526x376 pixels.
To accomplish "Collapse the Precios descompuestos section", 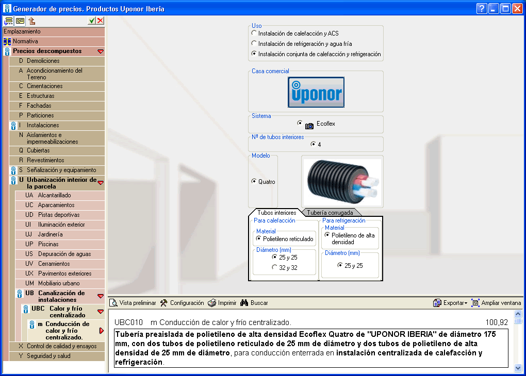I will pos(101,52).
